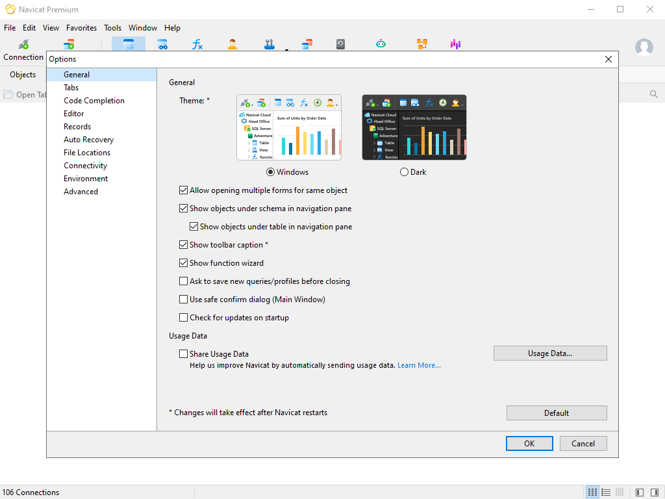665x499 pixels.
Task: Open Advanced options page
Action: pyautogui.click(x=102, y=192)
